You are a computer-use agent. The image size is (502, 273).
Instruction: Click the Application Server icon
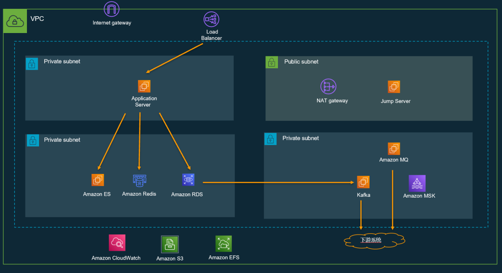(144, 87)
